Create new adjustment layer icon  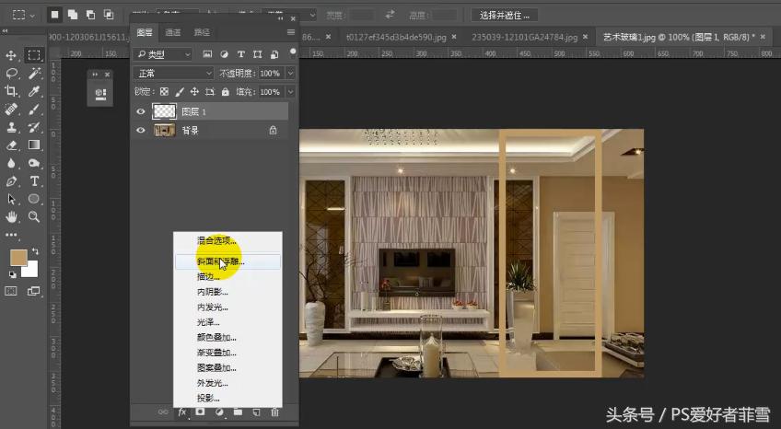(x=219, y=412)
